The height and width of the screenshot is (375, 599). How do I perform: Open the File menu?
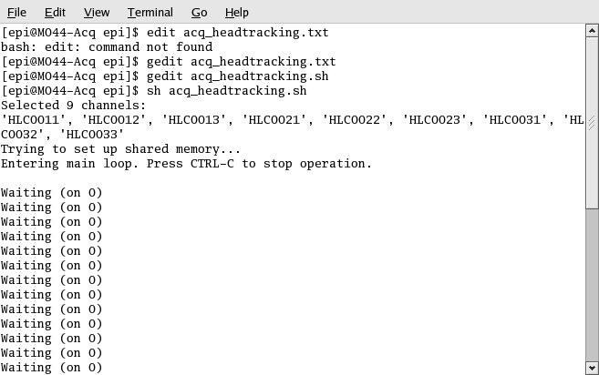(16, 13)
